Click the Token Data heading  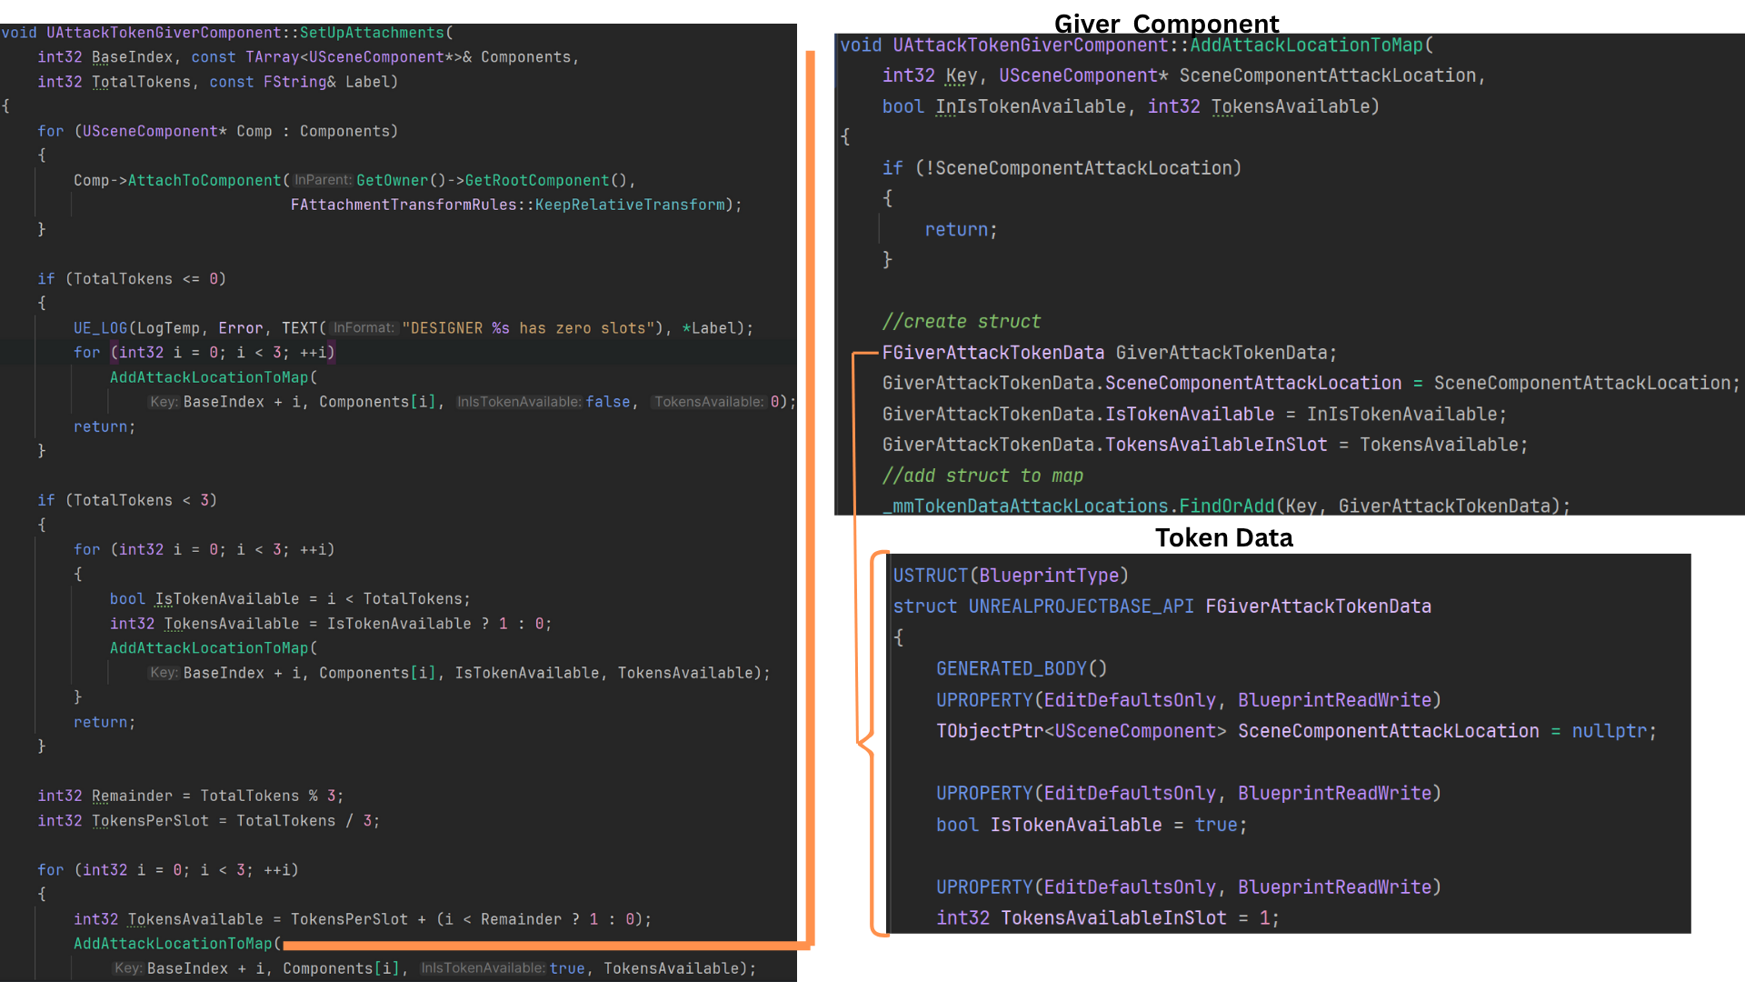click(1223, 537)
